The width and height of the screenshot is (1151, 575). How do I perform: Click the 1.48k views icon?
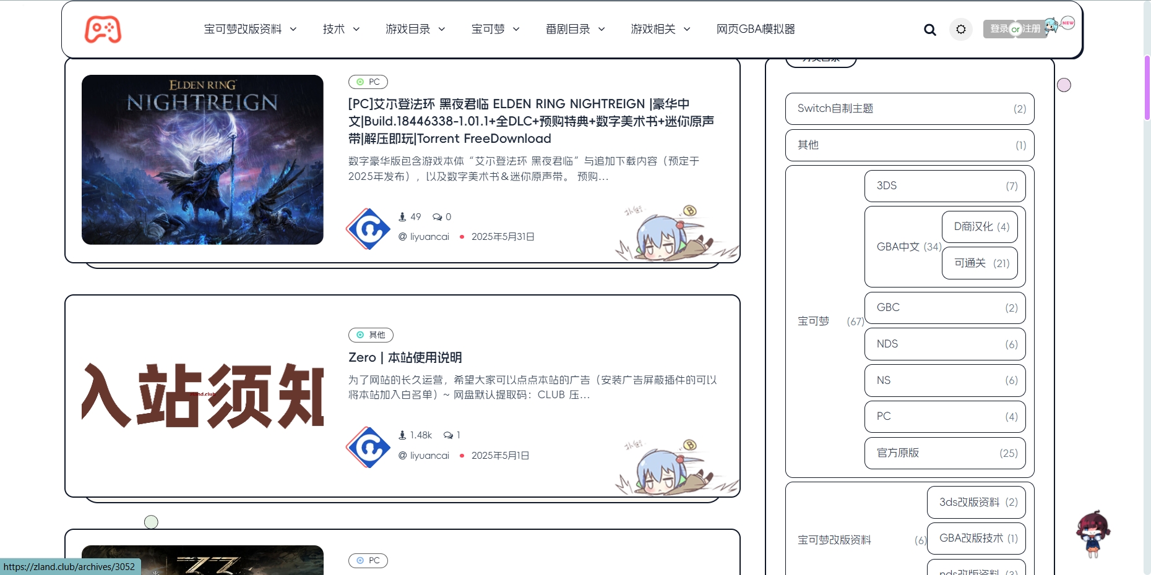click(x=402, y=435)
